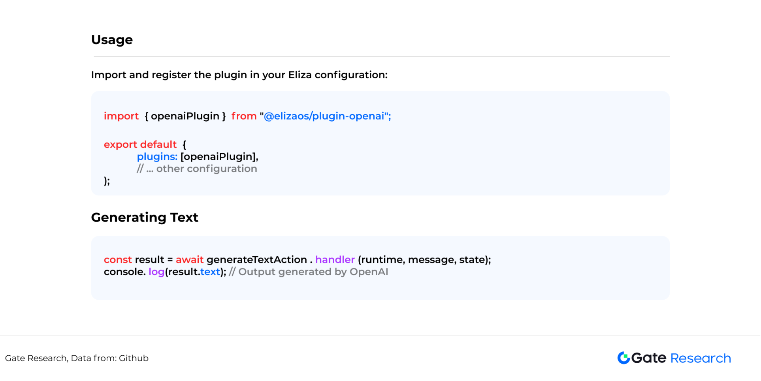This screenshot has width=761, height=381.
Task: Click 'Gate Research, Data from: Github' source note
Action: click(77, 358)
